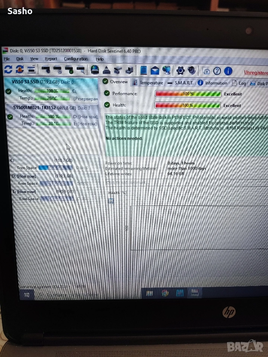Click the disk with magnifier toolbar icon
Screen dimensions: 268x357
pos(81,70)
